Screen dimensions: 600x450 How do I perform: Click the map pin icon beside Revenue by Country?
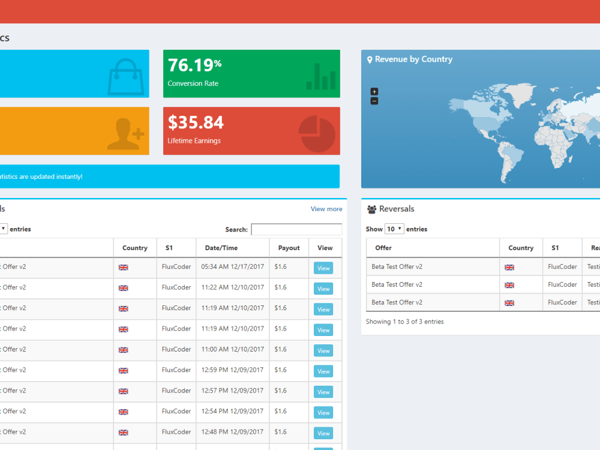[x=370, y=59]
